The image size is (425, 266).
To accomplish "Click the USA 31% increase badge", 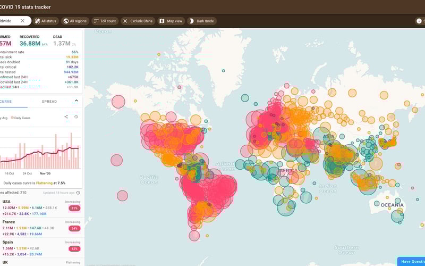I will tap(74, 209).
